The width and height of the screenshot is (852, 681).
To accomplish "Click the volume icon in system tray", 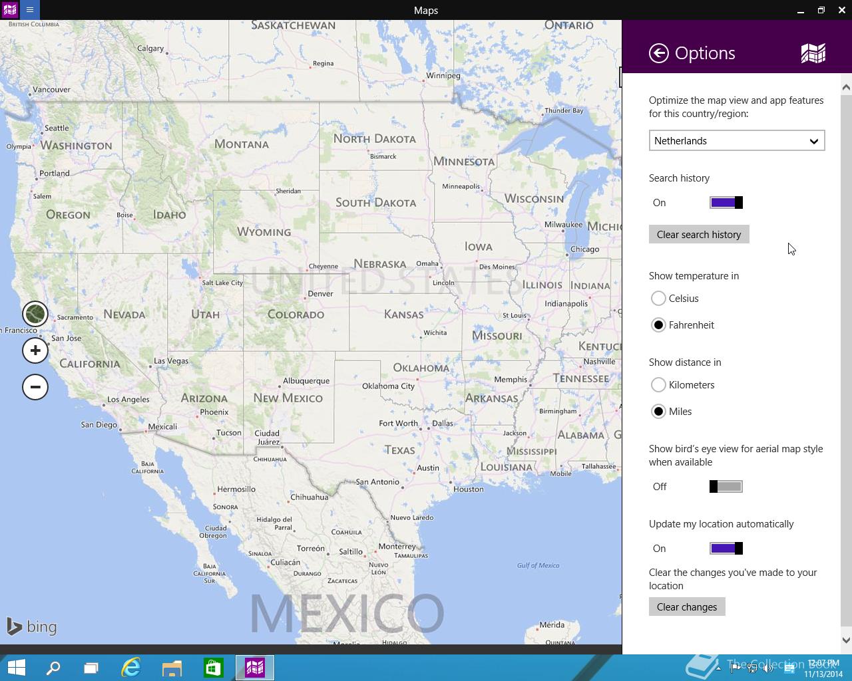I will 768,669.
